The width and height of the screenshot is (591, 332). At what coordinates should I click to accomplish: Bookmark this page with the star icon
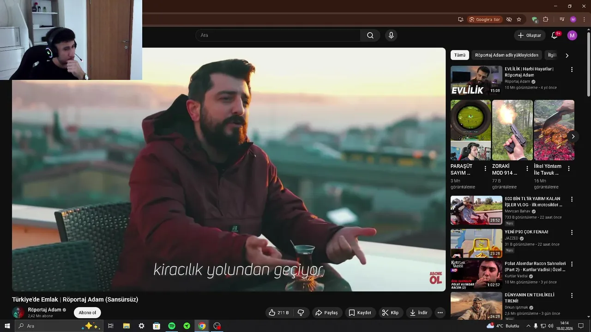519,19
